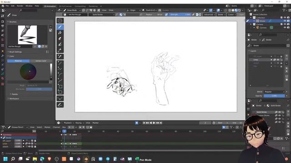Select the Fill bucket tool
291x163 pixels.
pos(60,33)
